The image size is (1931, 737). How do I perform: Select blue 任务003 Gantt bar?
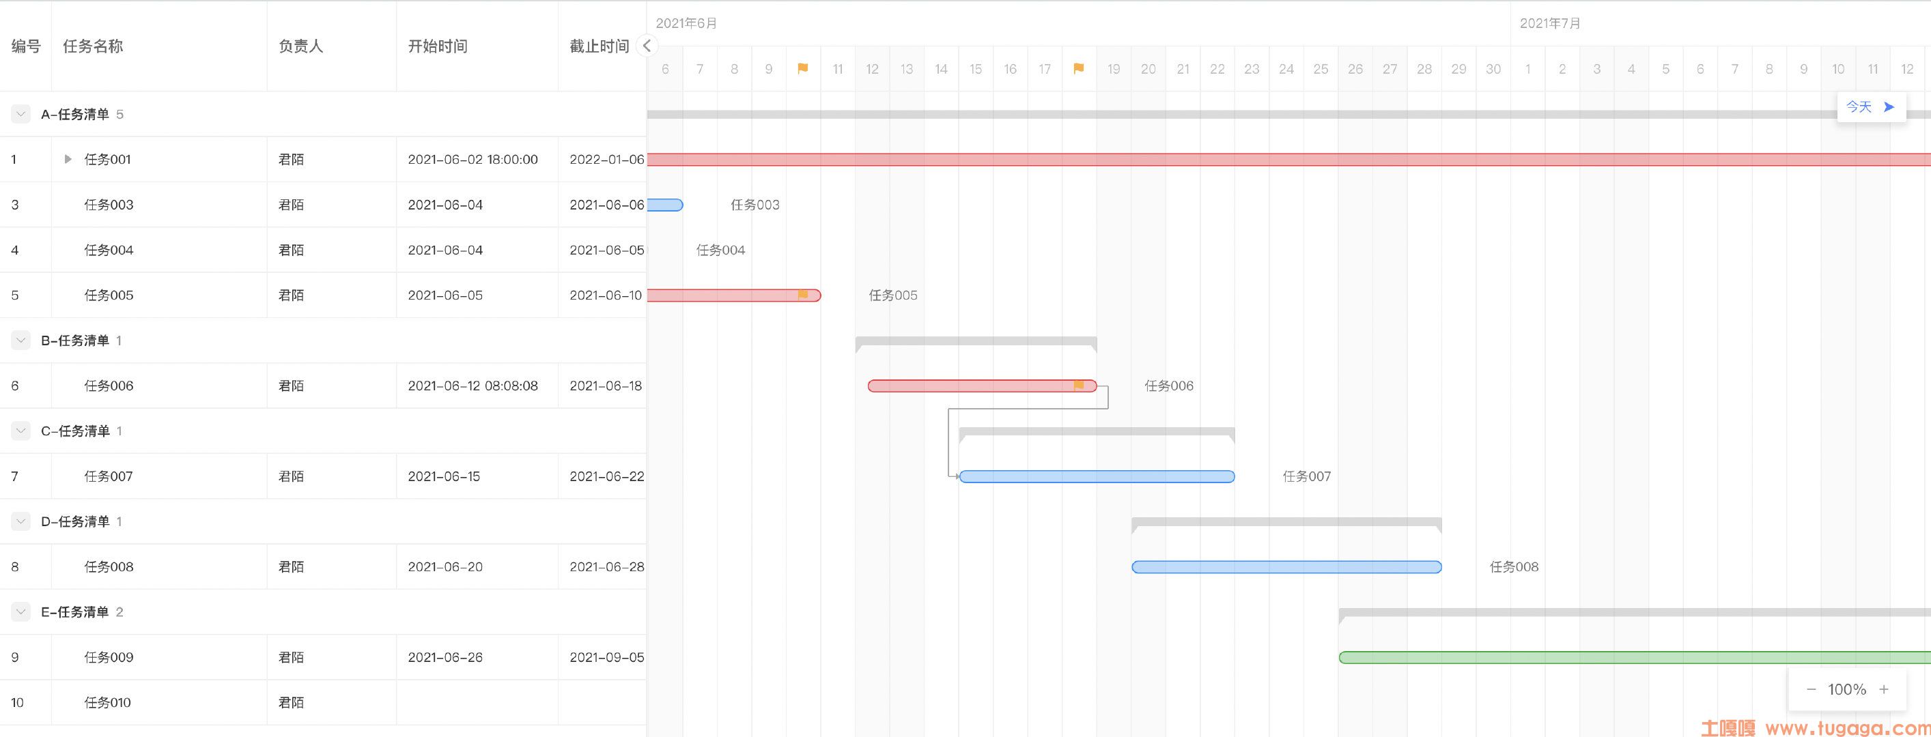pyautogui.click(x=665, y=205)
